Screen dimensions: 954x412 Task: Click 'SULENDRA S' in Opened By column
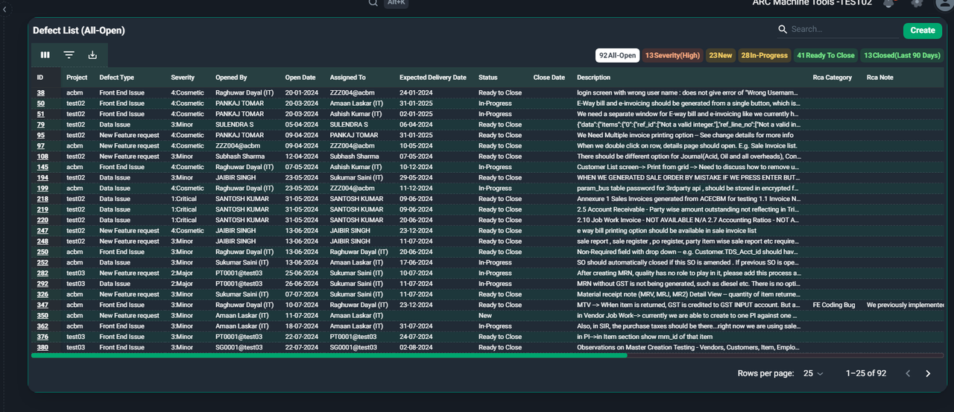235,124
